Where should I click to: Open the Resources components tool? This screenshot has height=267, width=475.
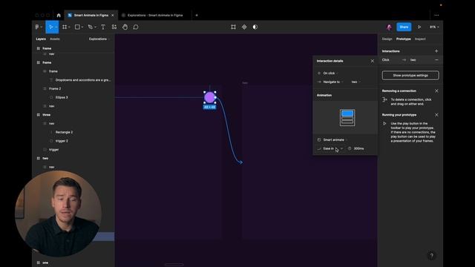pos(114,27)
